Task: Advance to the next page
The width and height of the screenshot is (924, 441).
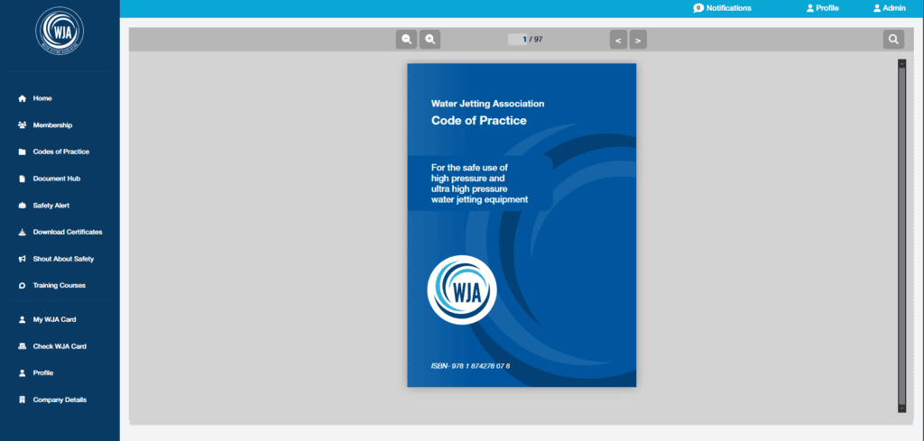Action: pyautogui.click(x=638, y=40)
